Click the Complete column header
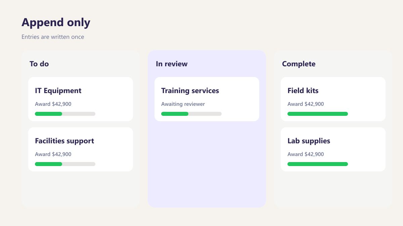Viewport: 403px width, 226px height. tap(299, 64)
